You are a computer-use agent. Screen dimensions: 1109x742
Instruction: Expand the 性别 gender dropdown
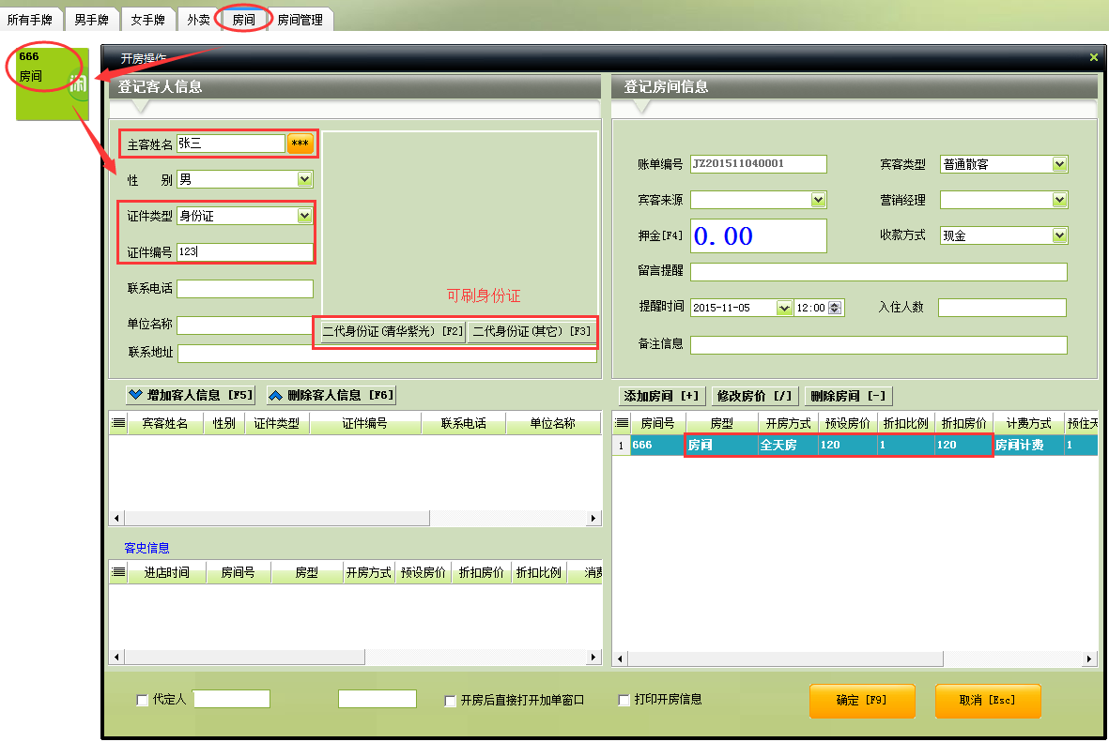[303, 179]
